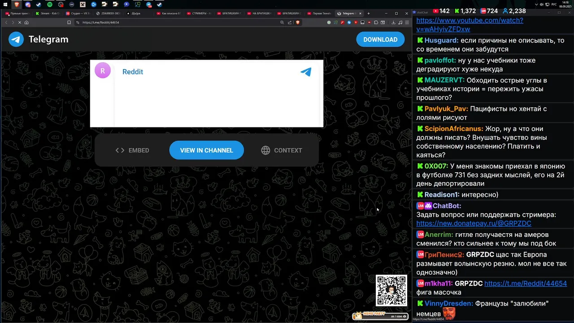Open the Reddit channel name link
Image resolution: width=574 pixels, height=323 pixels.
pyautogui.click(x=133, y=72)
